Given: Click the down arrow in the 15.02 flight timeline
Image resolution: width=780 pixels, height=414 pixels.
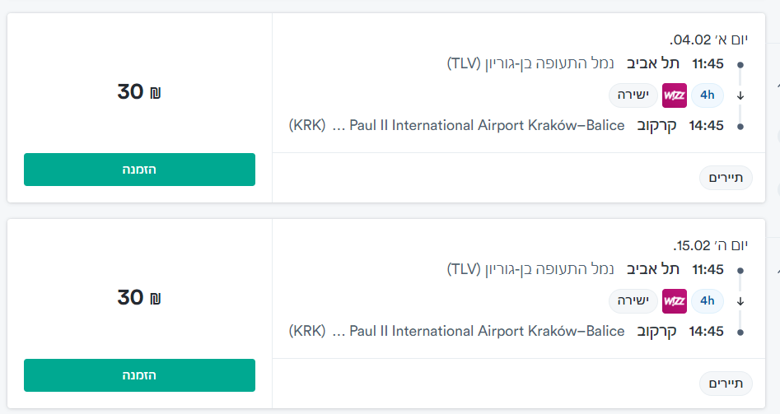Looking at the screenshot, I should (740, 301).
